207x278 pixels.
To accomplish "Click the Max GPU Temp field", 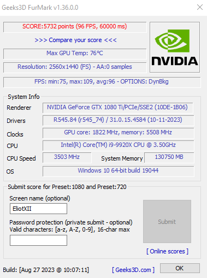I will pos(75,54).
